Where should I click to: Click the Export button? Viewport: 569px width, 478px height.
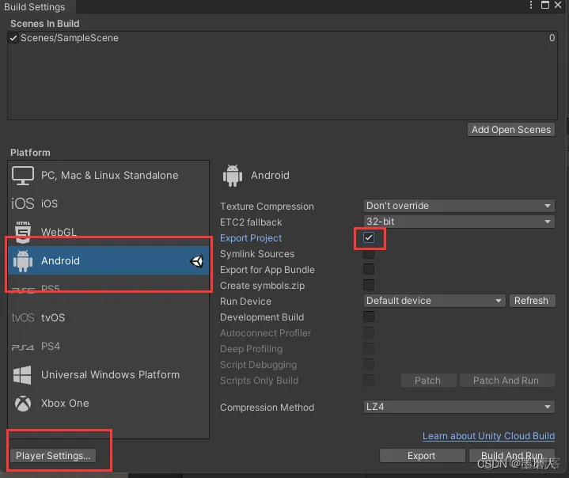click(422, 456)
